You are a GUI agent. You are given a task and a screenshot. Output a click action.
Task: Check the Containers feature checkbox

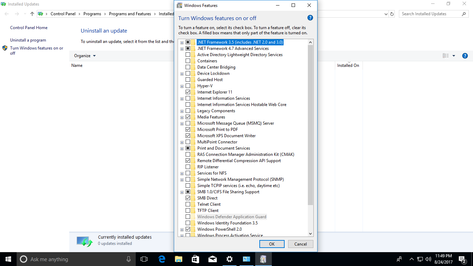tap(188, 61)
